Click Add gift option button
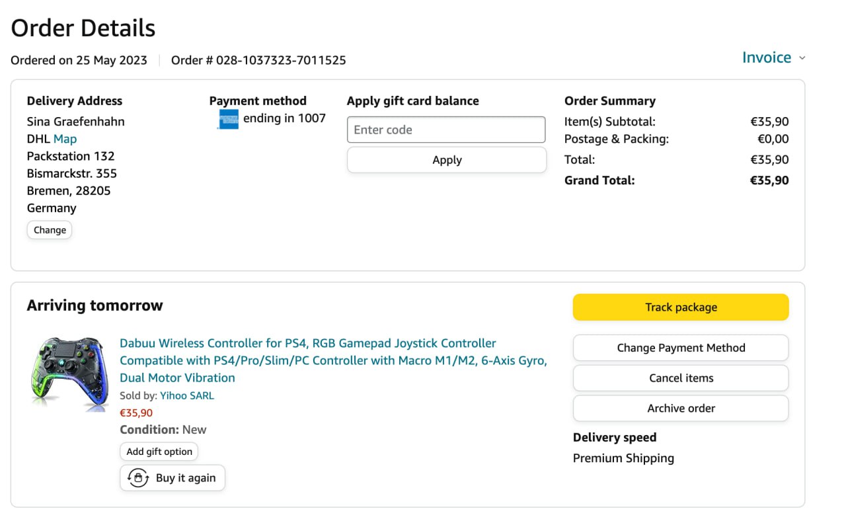846x521 pixels. coord(159,452)
